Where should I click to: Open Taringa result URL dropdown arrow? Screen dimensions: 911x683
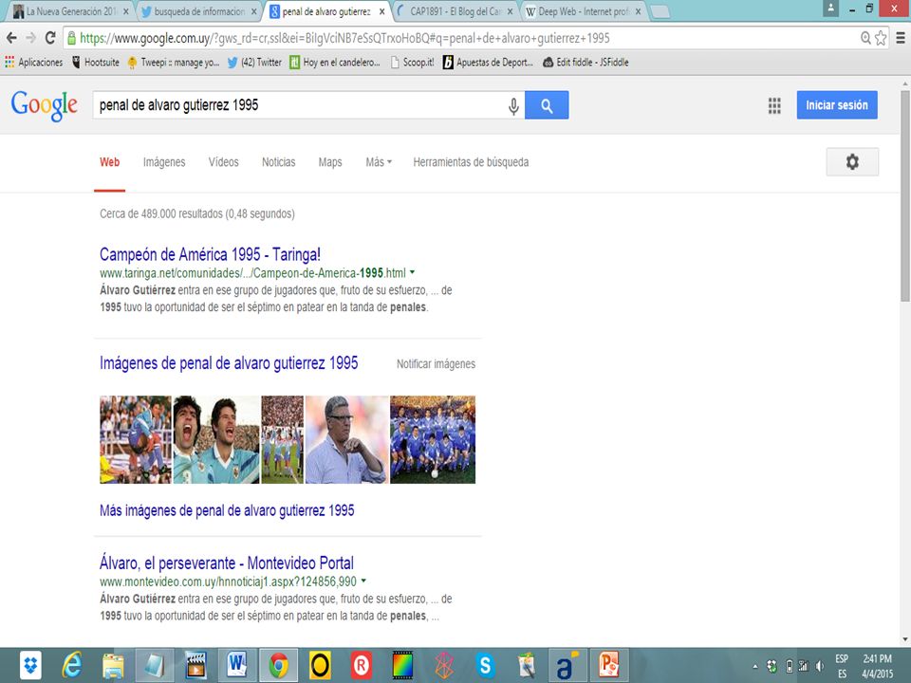(x=412, y=272)
